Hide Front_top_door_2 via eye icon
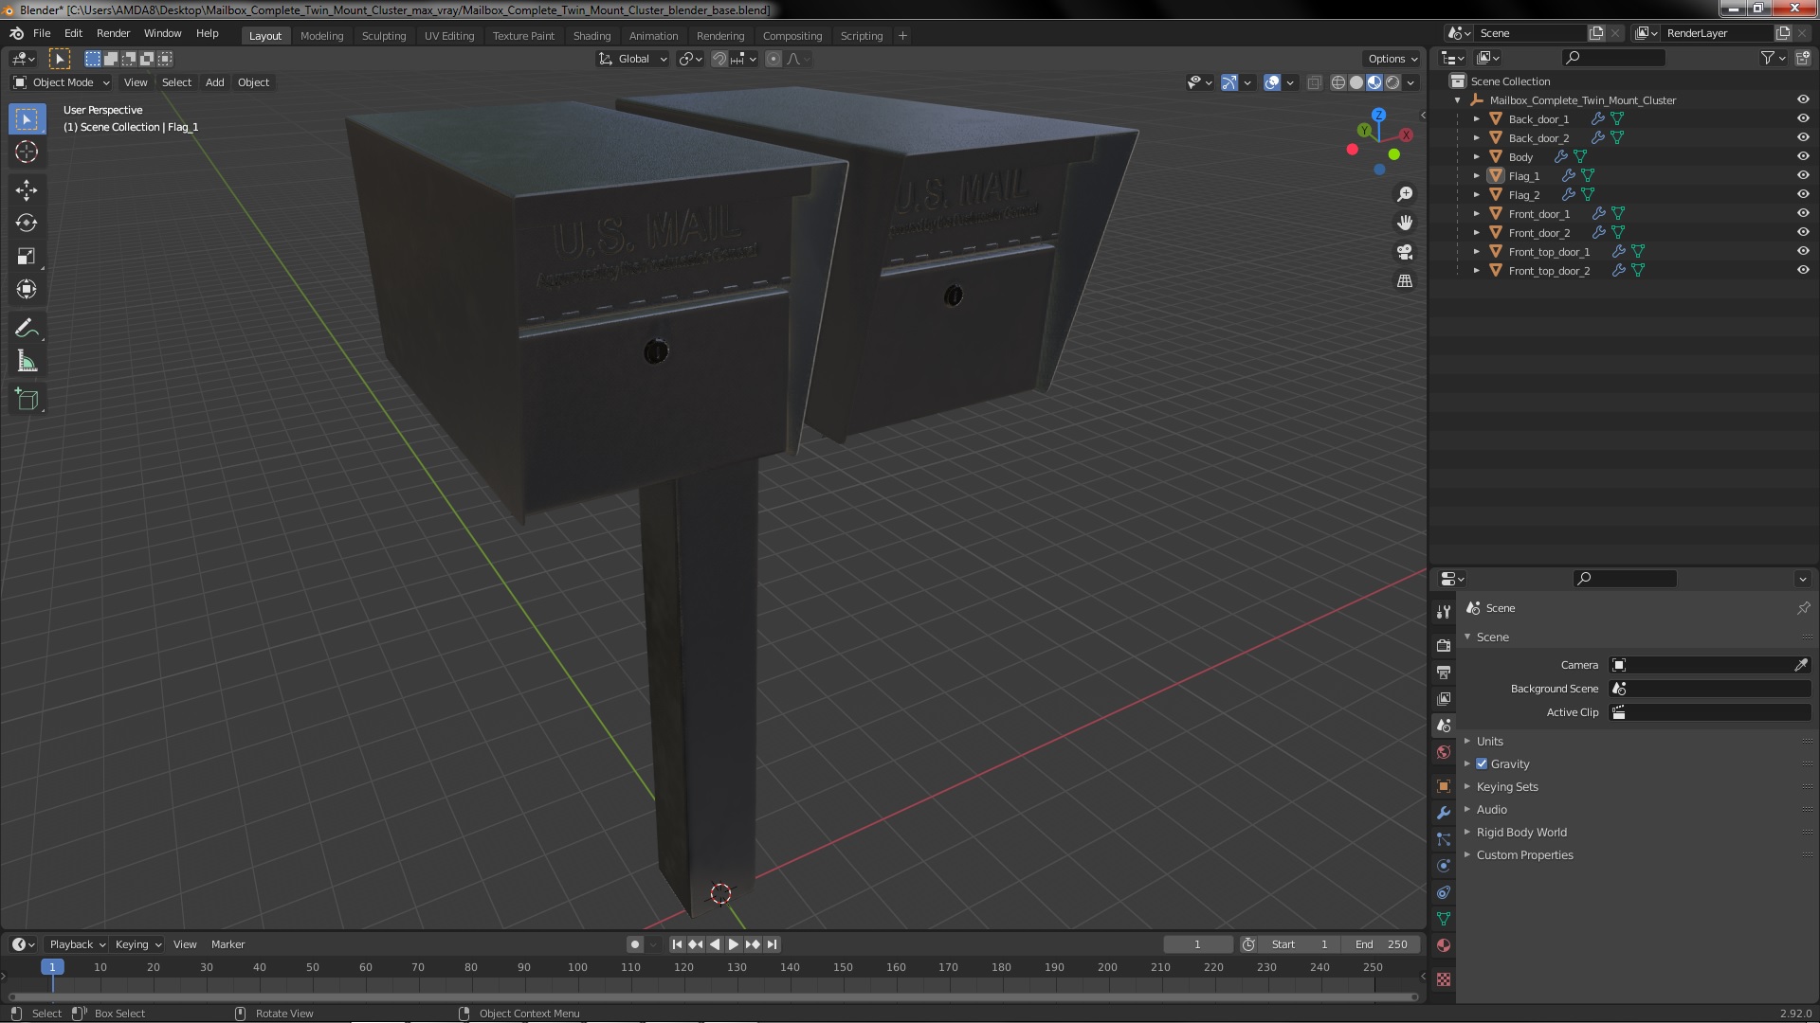The width and height of the screenshot is (1820, 1023). (1803, 270)
